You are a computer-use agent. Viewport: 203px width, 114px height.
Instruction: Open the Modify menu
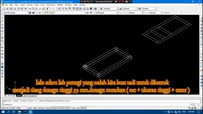(x=60, y=5)
